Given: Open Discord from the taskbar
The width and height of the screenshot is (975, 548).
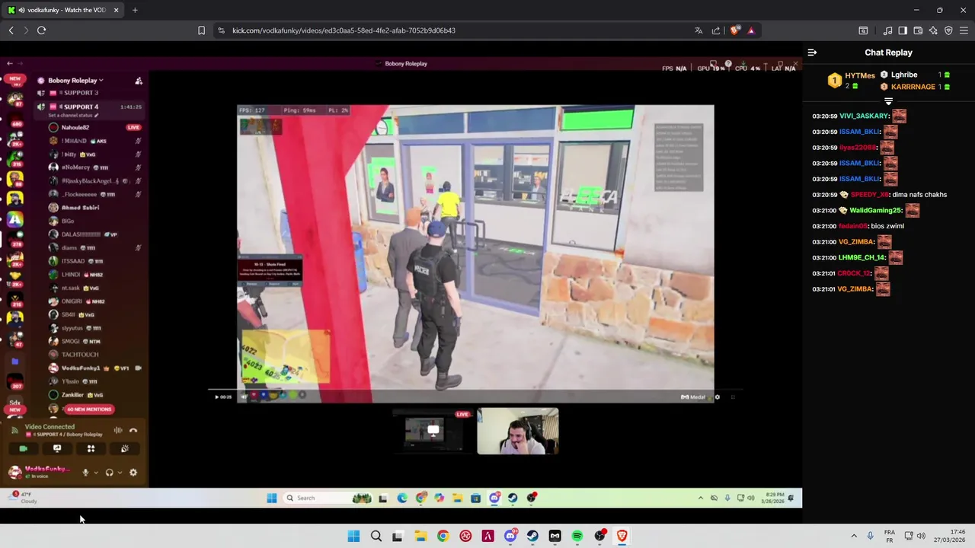Looking at the screenshot, I should tap(510, 536).
